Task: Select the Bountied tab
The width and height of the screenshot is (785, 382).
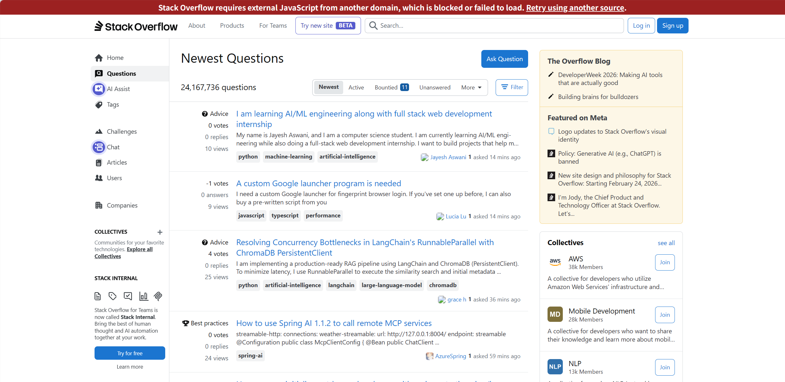Action: [x=391, y=88]
